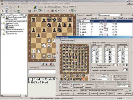Toggle the Позиция search checkbox

pos(60,87)
